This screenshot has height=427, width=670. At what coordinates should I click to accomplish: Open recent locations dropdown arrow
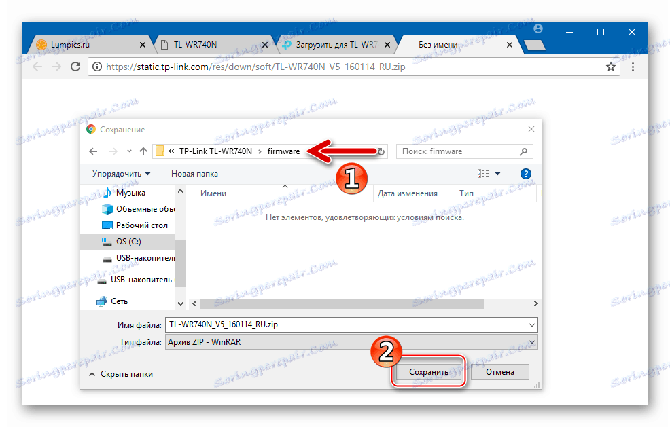pos(129,151)
